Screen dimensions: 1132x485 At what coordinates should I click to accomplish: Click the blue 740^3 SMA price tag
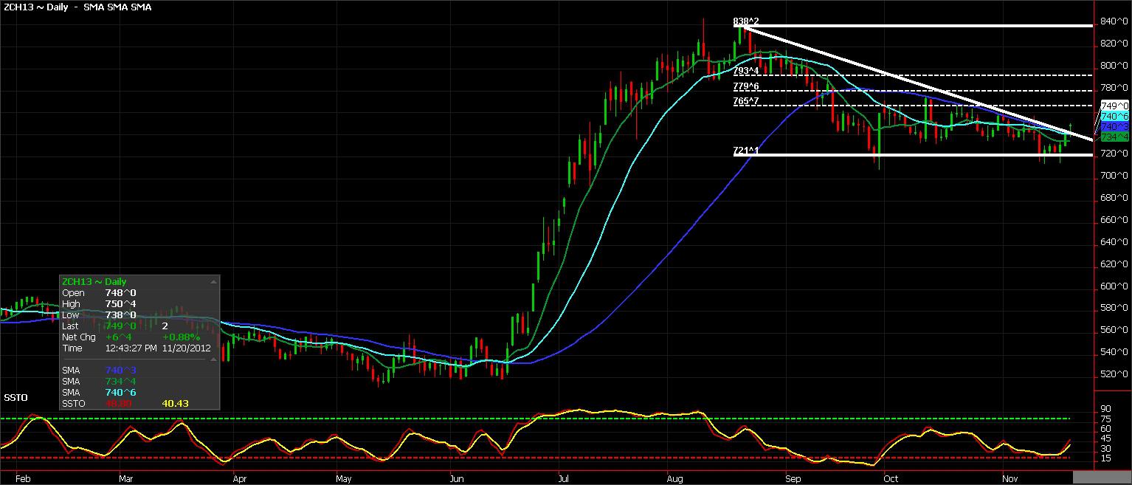pos(1114,127)
